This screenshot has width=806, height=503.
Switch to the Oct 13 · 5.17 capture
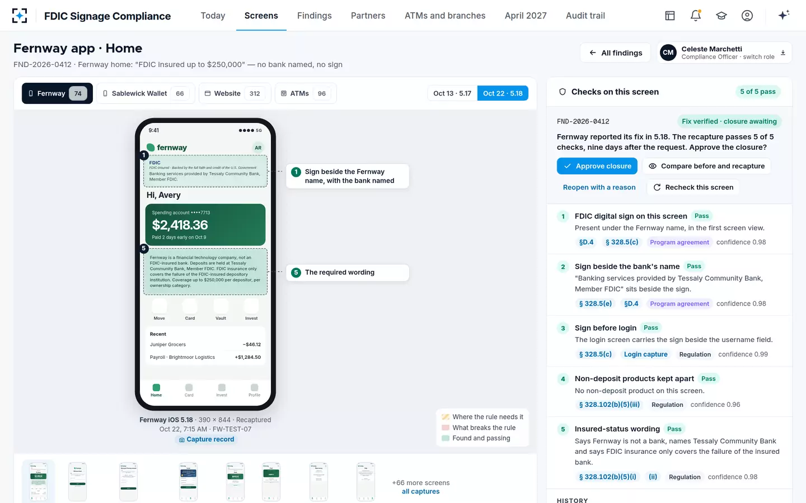452,93
